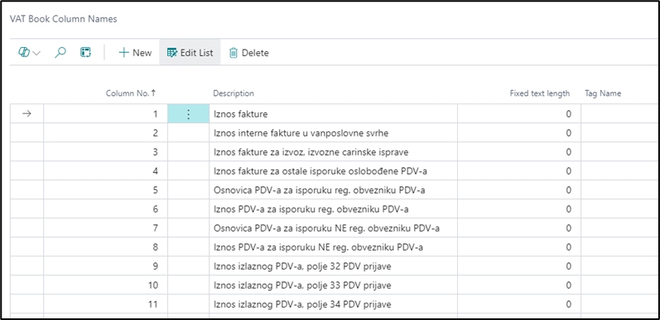The width and height of the screenshot is (660, 320).
Task: Toggle Edit List mode
Action: point(190,53)
